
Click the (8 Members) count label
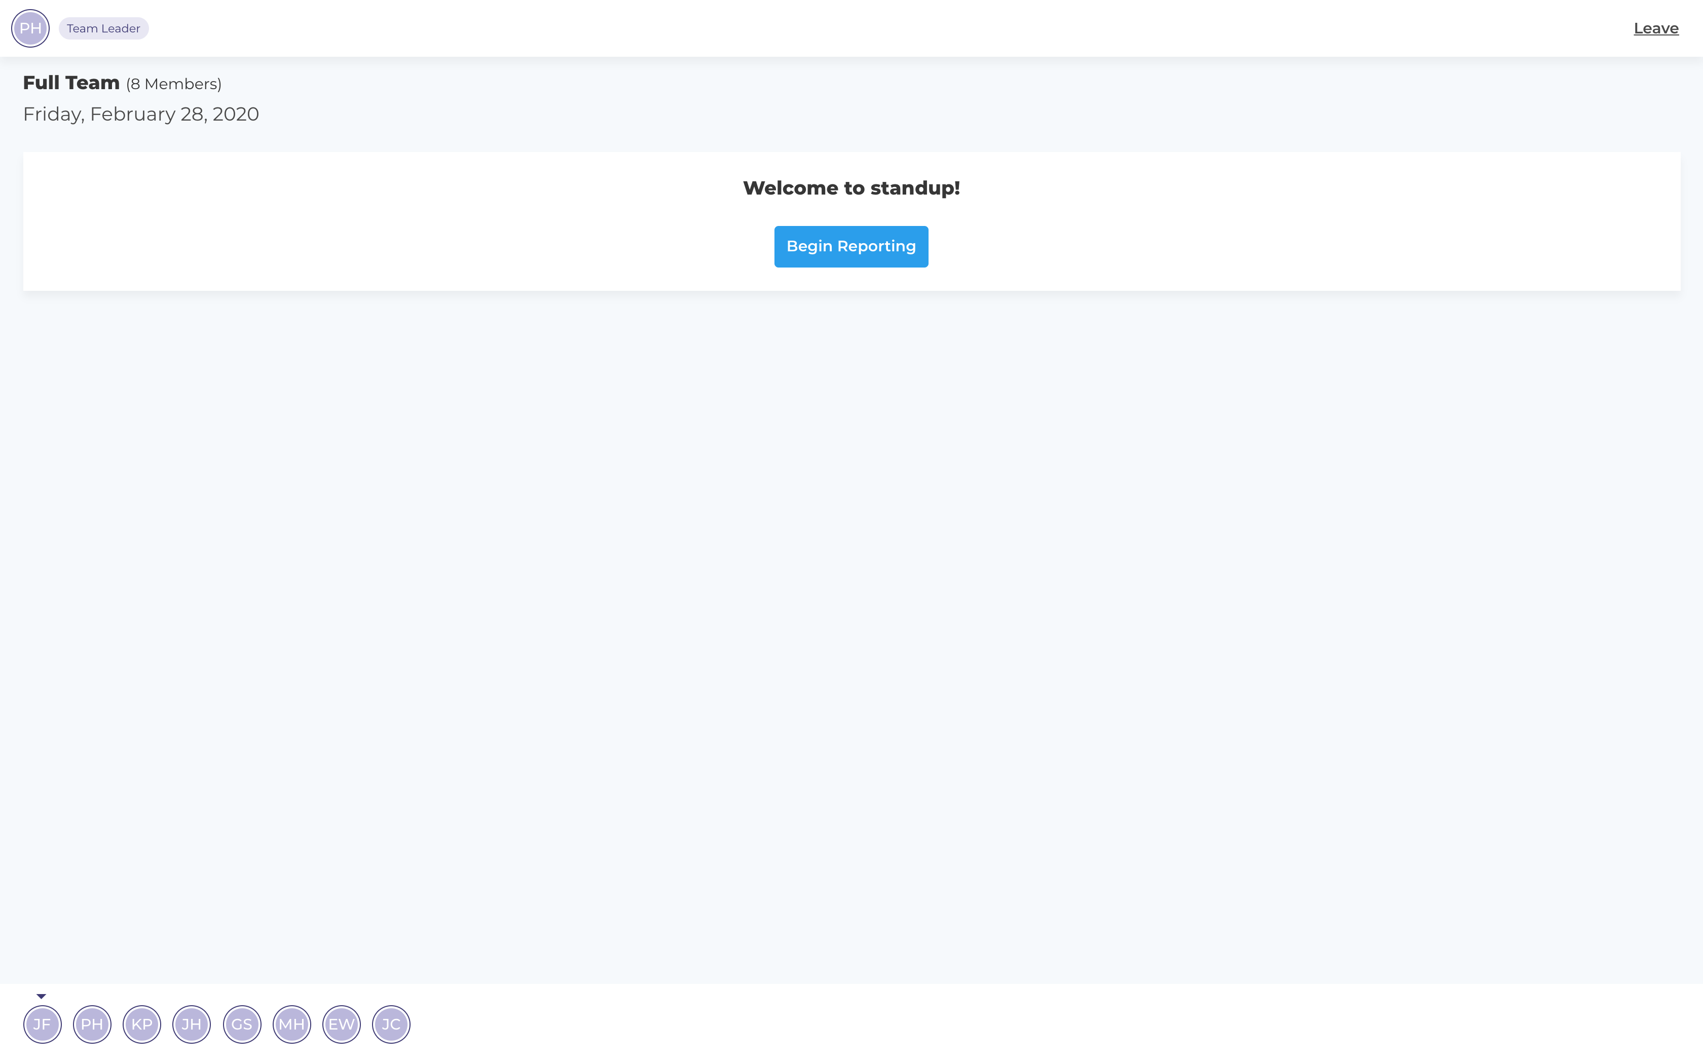click(x=174, y=85)
